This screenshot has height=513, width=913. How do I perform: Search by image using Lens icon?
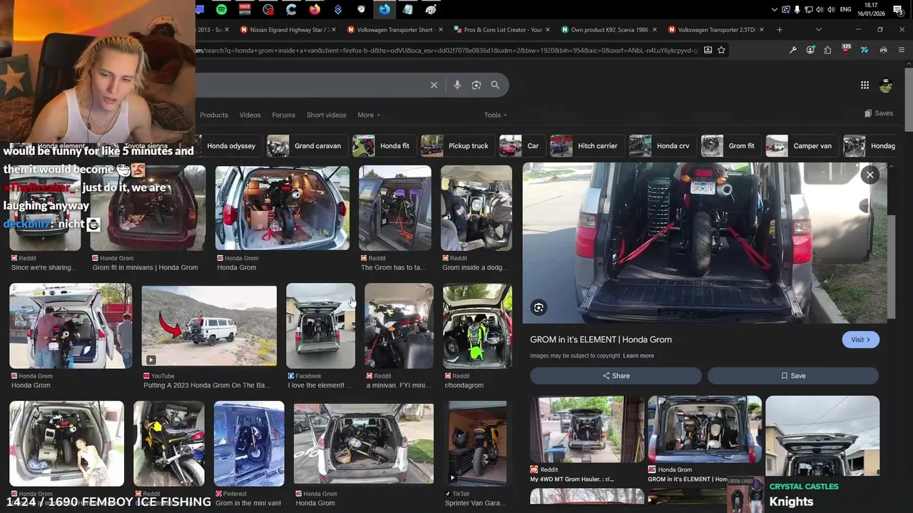coord(476,85)
